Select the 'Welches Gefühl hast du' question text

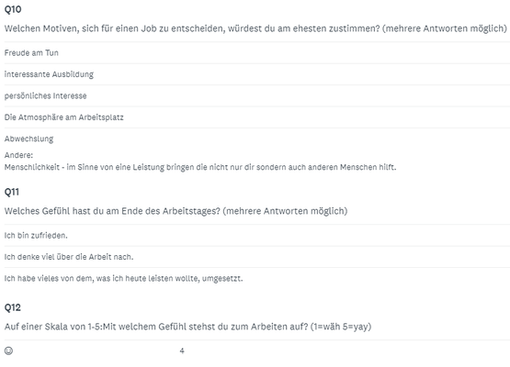(176, 211)
